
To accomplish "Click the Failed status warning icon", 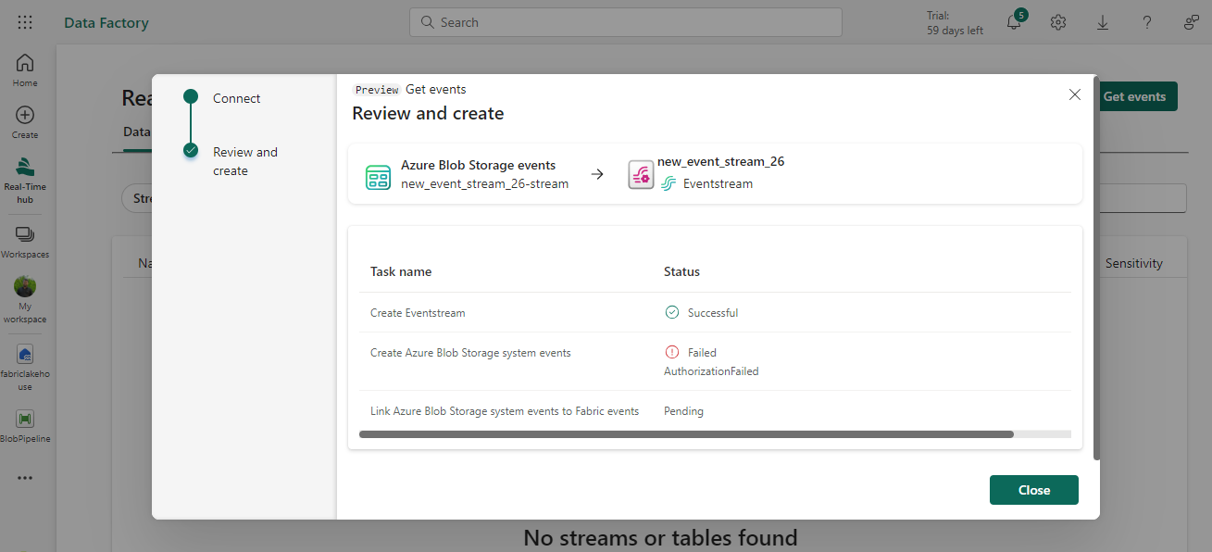I will (672, 352).
